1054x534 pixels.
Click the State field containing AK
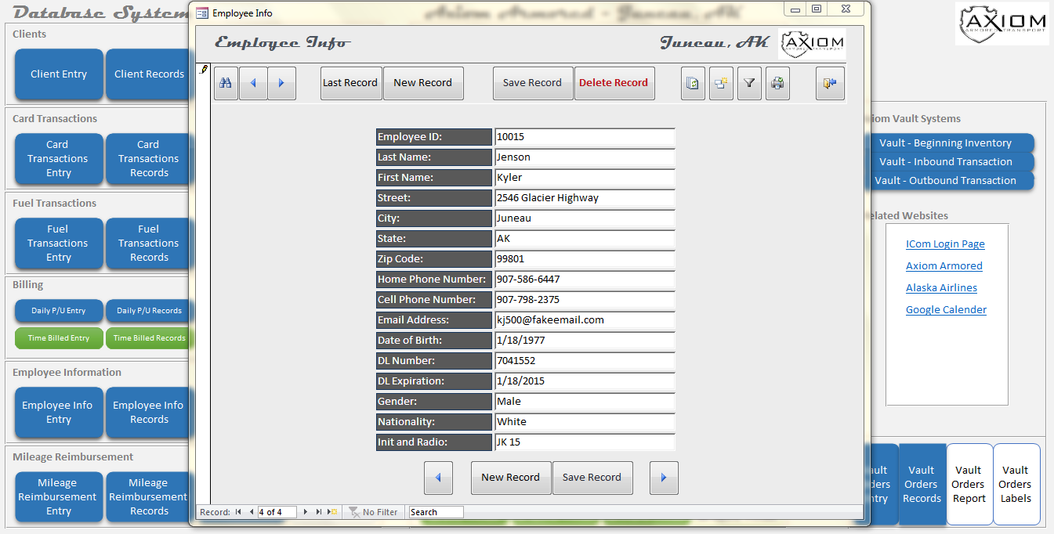(x=585, y=239)
